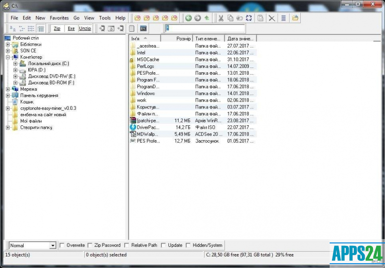
Task: Open the Tools menu
Action: 104,18
